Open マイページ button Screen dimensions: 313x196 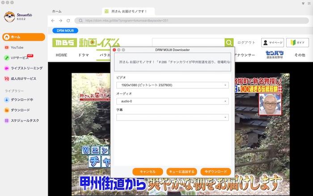pyautogui.click(x=272, y=42)
